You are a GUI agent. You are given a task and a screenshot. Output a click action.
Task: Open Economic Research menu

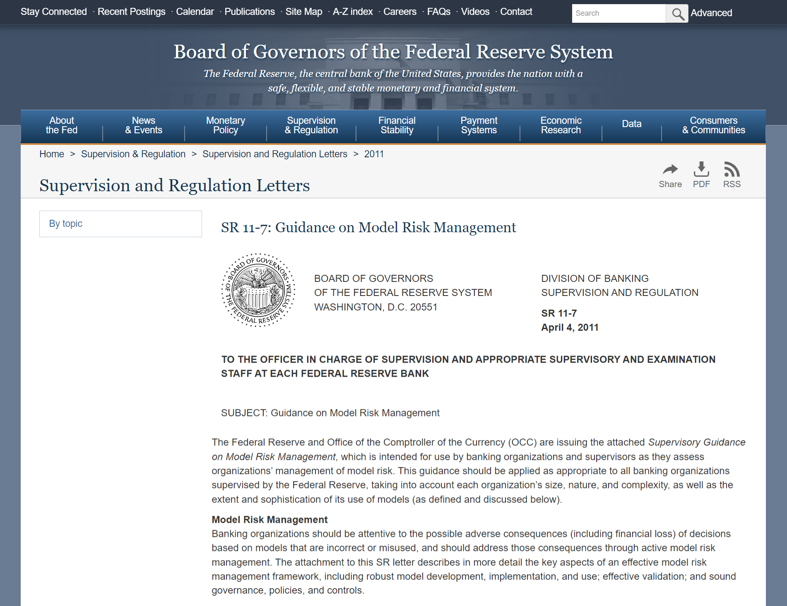[561, 125]
